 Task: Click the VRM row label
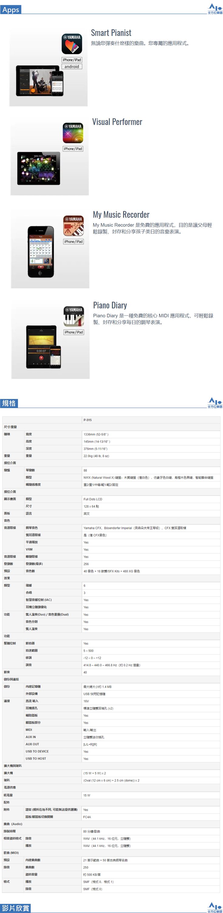[x=29, y=550]
